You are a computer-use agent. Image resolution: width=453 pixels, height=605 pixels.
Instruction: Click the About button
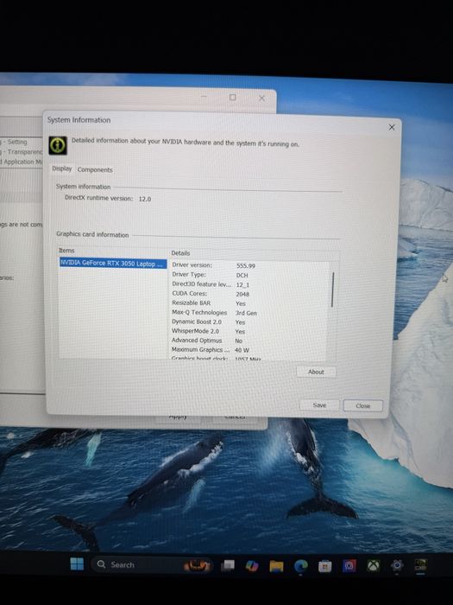[x=317, y=372]
